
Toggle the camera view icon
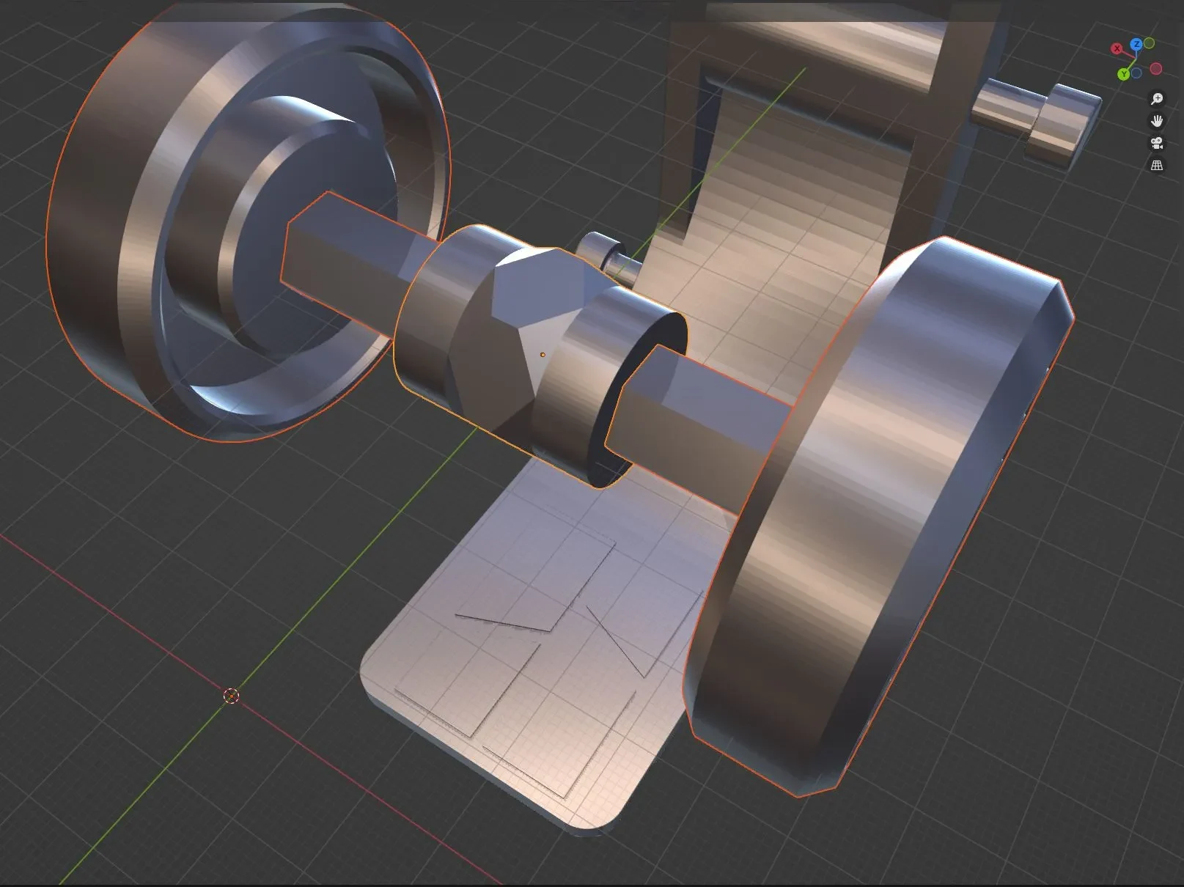[x=1157, y=143]
